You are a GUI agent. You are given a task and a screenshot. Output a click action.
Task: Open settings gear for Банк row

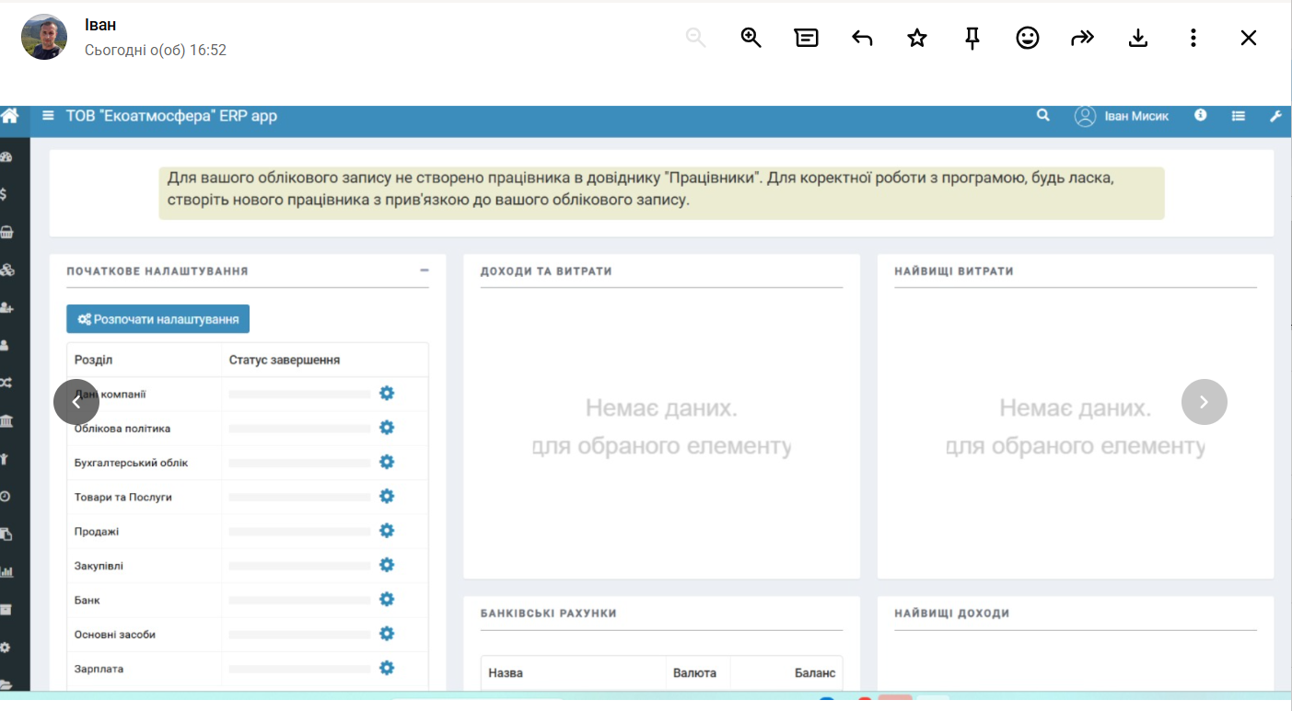pos(387,599)
